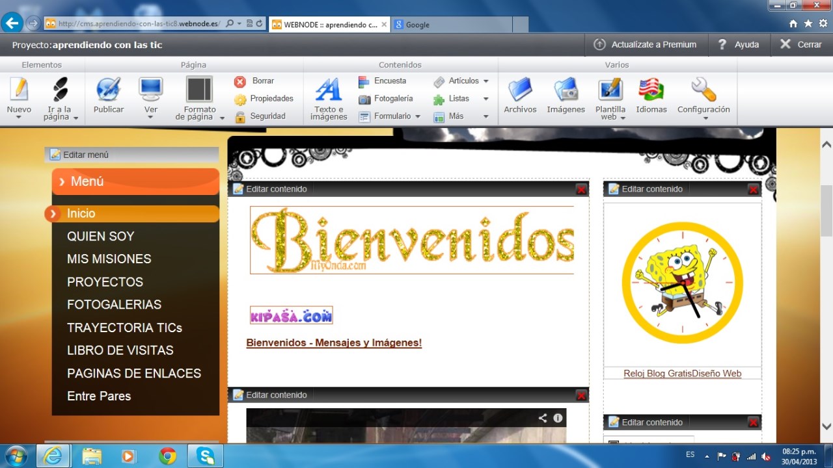Add an Encuesta content block
833x468 pixels.
coord(382,81)
